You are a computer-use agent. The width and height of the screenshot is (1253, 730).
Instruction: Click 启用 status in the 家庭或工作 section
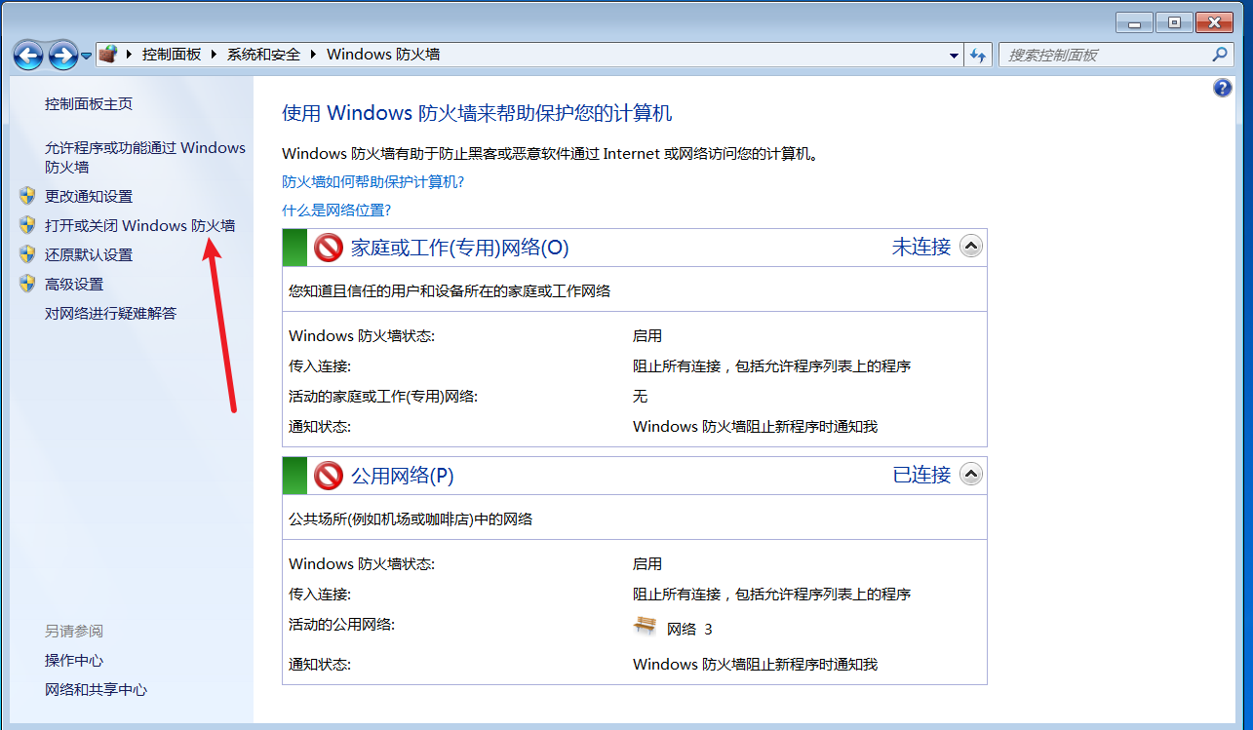point(647,335)
